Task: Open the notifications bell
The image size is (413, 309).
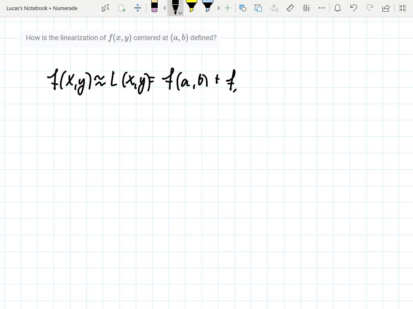Action: click(x=338, y=8)
